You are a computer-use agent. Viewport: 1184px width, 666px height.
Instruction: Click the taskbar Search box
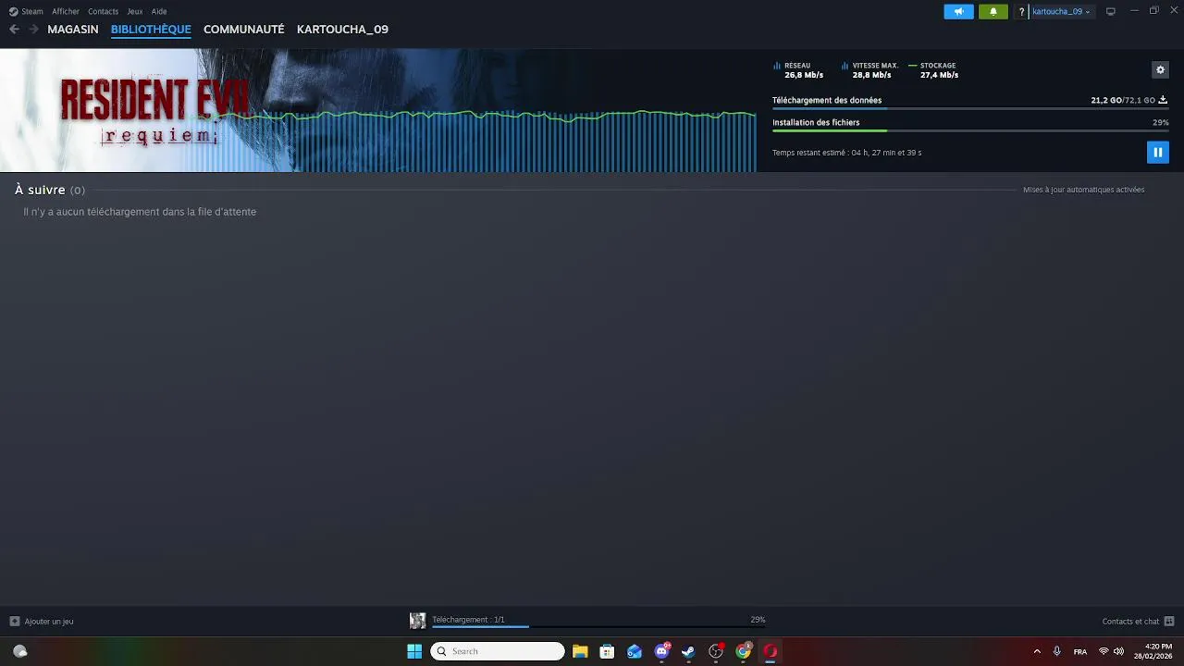(498, 651)
